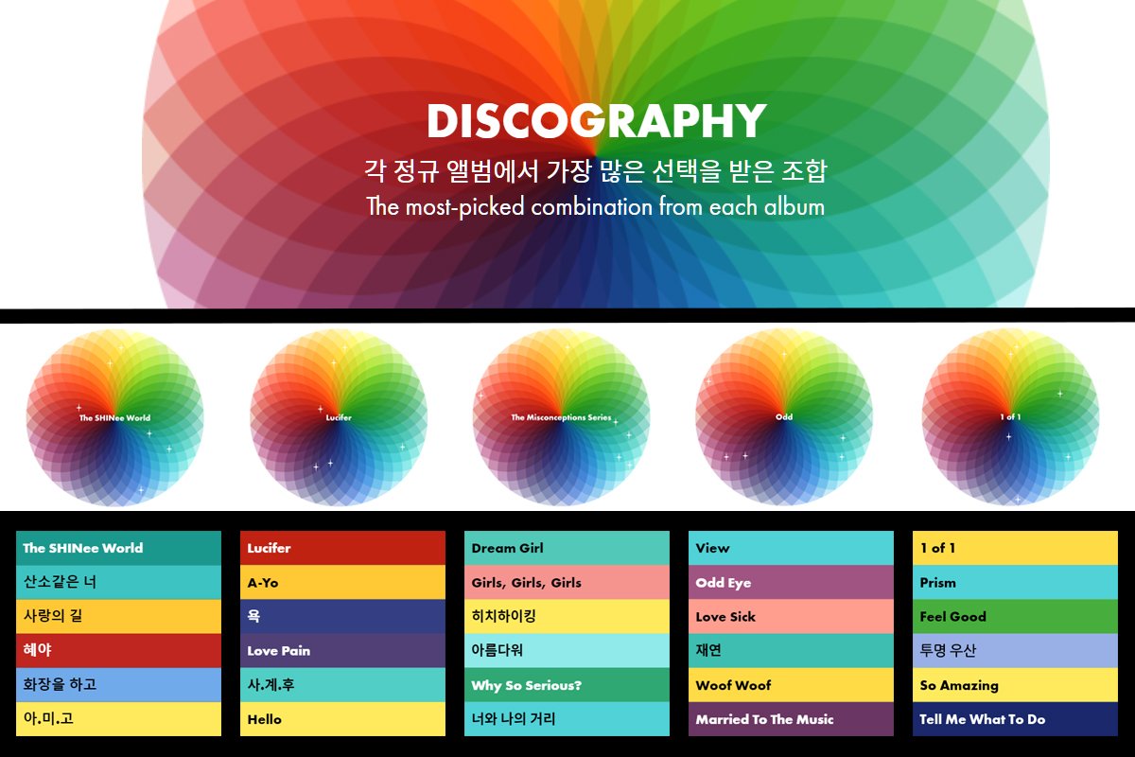This screenshot has width=1135, height=757.
Task: Select the red 'Lucifer' song swatch
Action: tap(342, 548)
